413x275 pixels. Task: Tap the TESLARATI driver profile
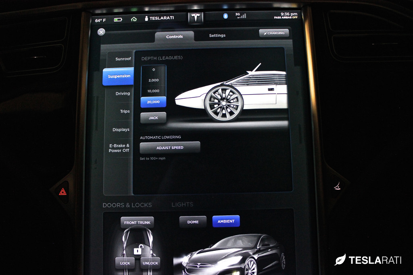click(x=159, y=18)
